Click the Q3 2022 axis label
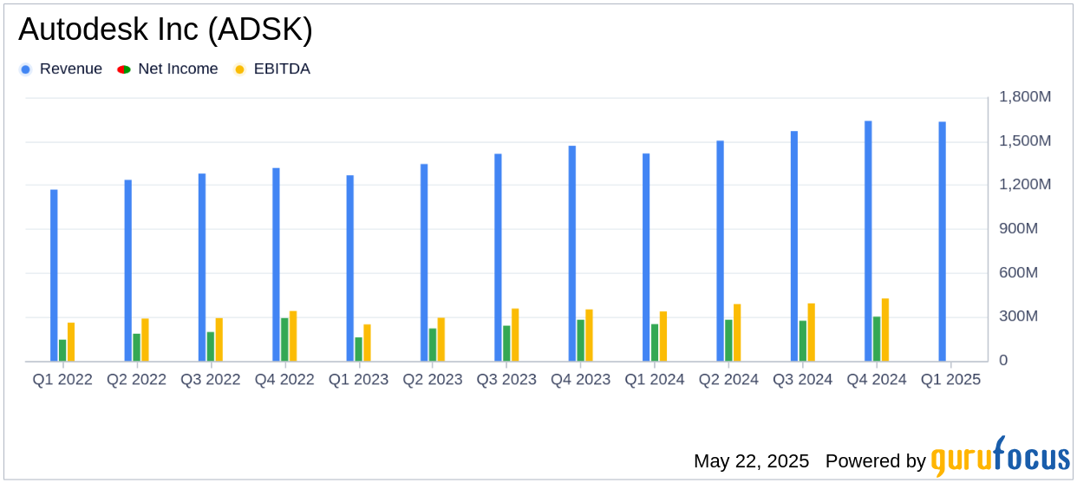This screenshot has height=483, width=1077. 211,380
